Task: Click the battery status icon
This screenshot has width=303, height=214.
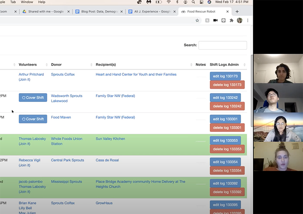Action: [159, 2]
